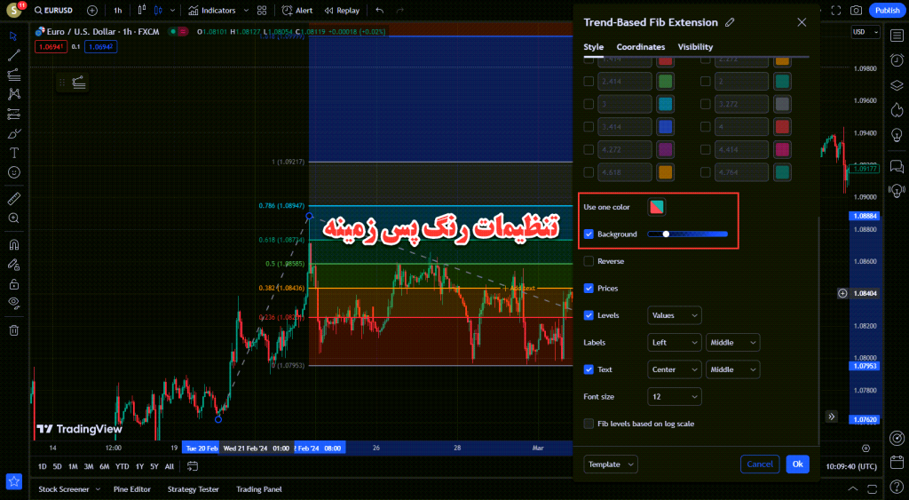This screenshot has width=909, height=500.
Task: Select the 1D time range
Action: pos(42,466)
